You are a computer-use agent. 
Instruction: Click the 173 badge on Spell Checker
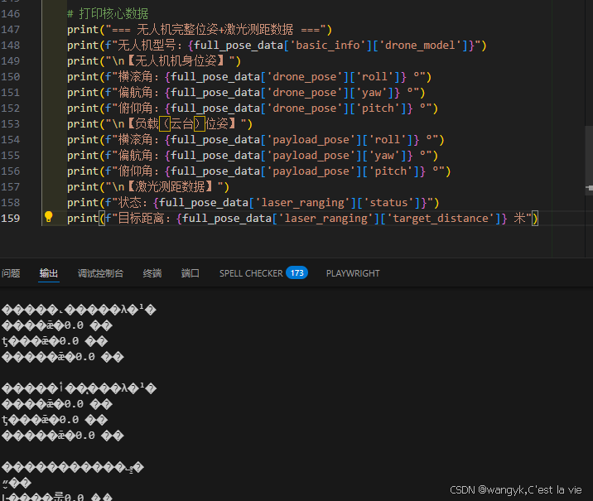click(x=296, y=272)
